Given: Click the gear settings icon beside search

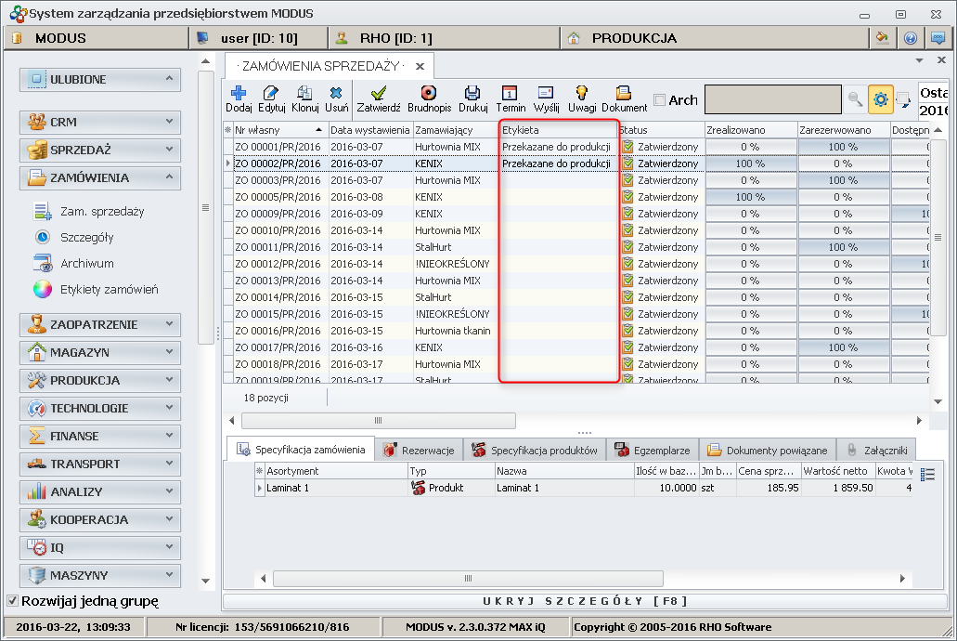Looking at the screenshot, I should 880,98.
